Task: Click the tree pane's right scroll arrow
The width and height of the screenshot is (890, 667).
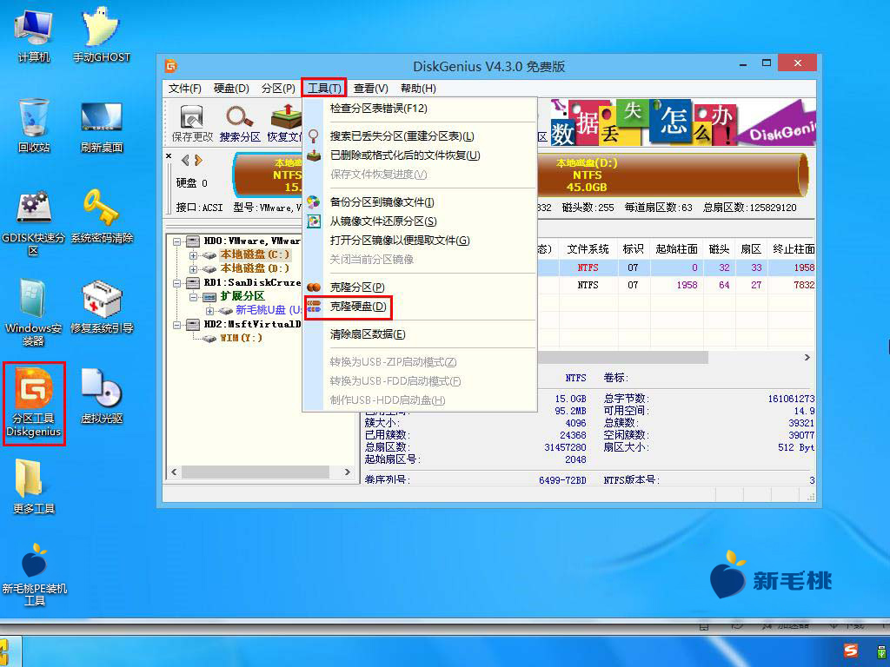Action: tap(348, 472)
